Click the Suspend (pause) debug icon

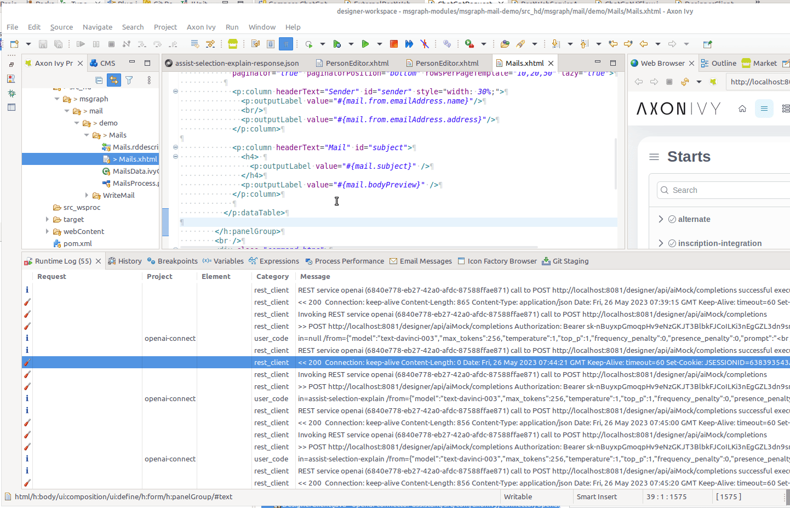(x=96, y=44)
